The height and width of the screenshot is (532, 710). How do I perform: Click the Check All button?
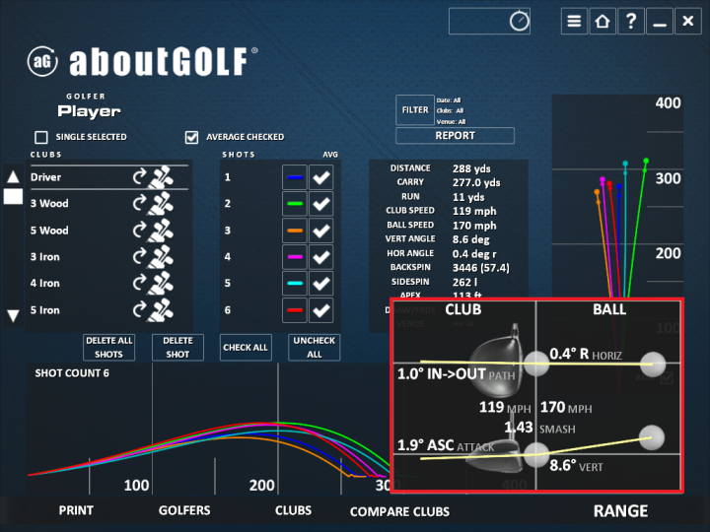pyautogui.click(x=246, y=348)
